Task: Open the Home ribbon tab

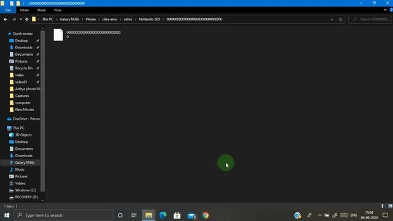Action: (25, 10)
